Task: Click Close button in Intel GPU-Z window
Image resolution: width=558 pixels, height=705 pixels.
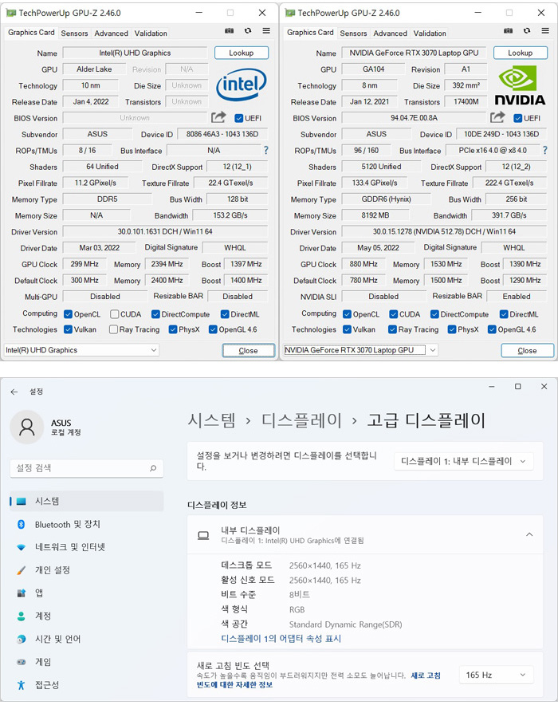Action: (248, 350)
